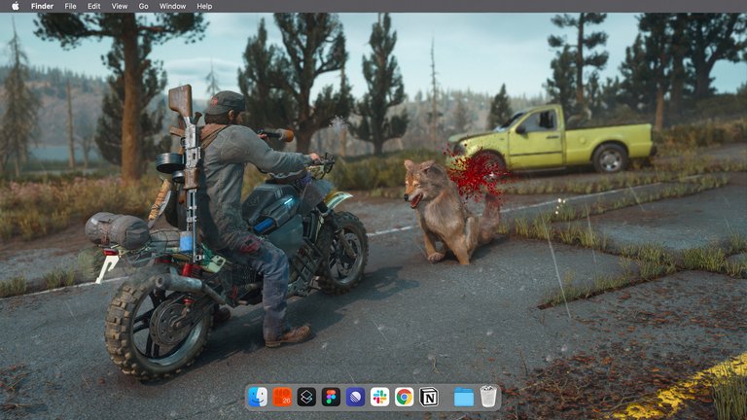Open Slack from the dock
The width and height of the screenshot is (747, 420).
(x=379, y=397)
